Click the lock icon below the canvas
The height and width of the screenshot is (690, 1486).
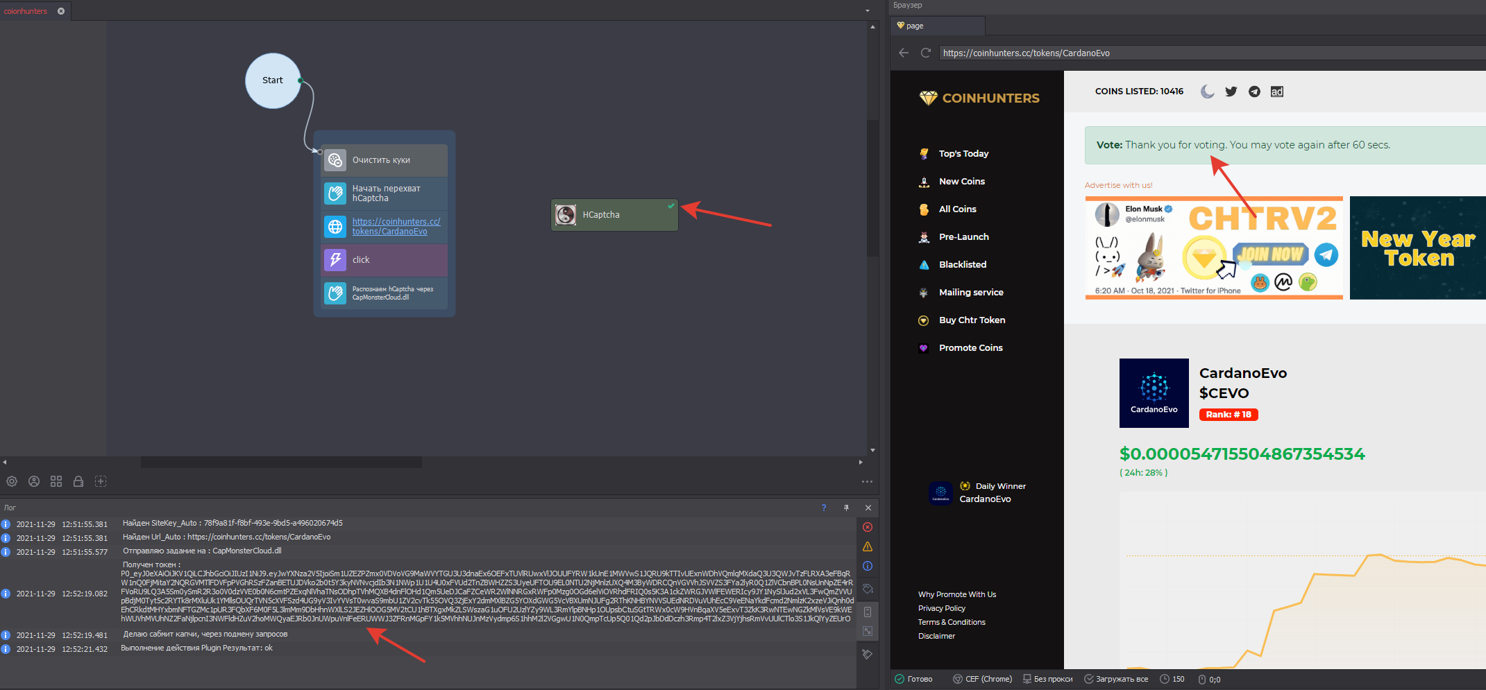point(78,481)
